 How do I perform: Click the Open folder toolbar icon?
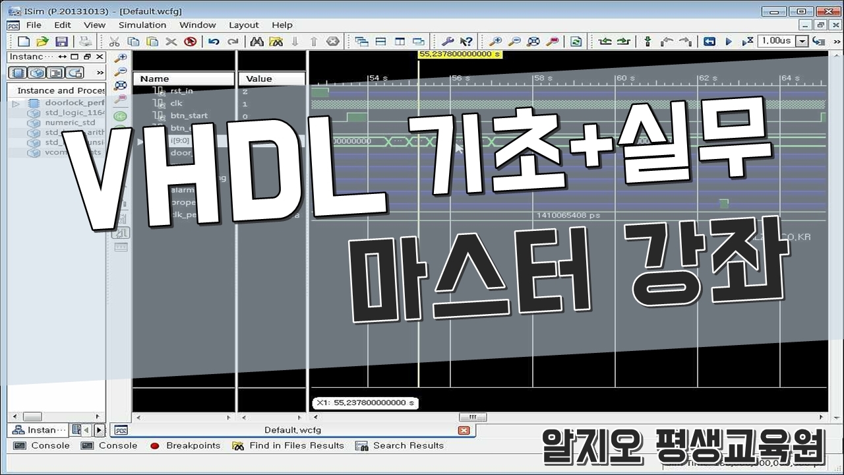[x=42, y=41]
